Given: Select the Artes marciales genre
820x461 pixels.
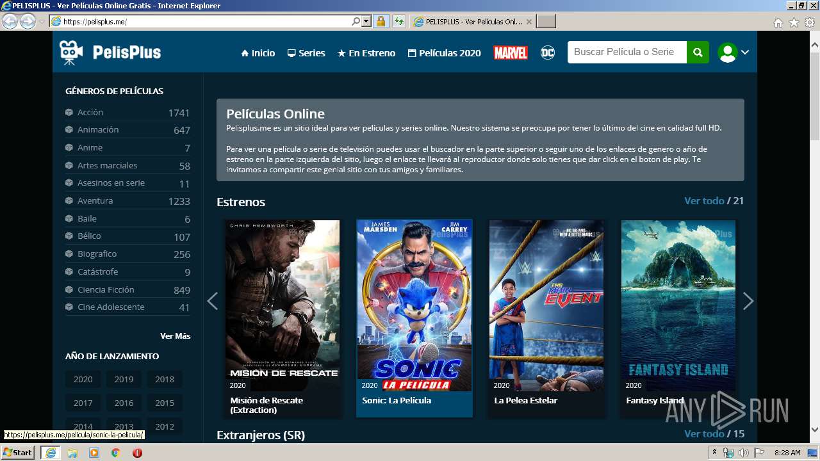Looking at the screenshot, I should pos(127,165).
